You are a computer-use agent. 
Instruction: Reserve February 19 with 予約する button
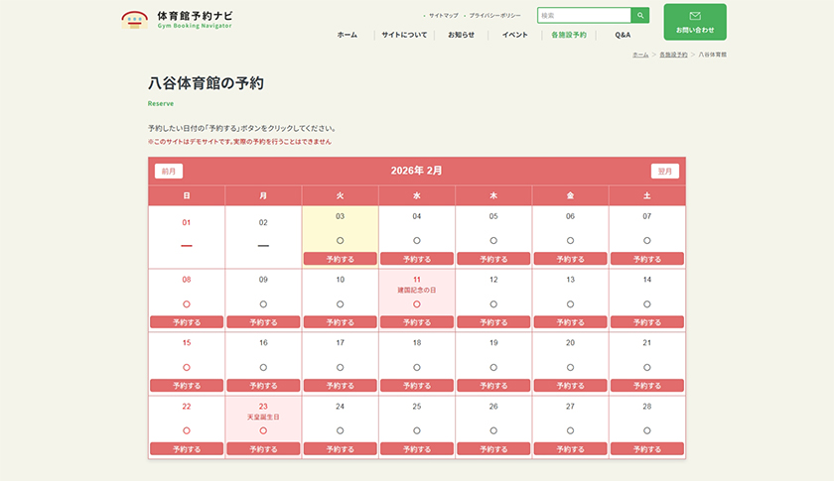click(493, 386)
